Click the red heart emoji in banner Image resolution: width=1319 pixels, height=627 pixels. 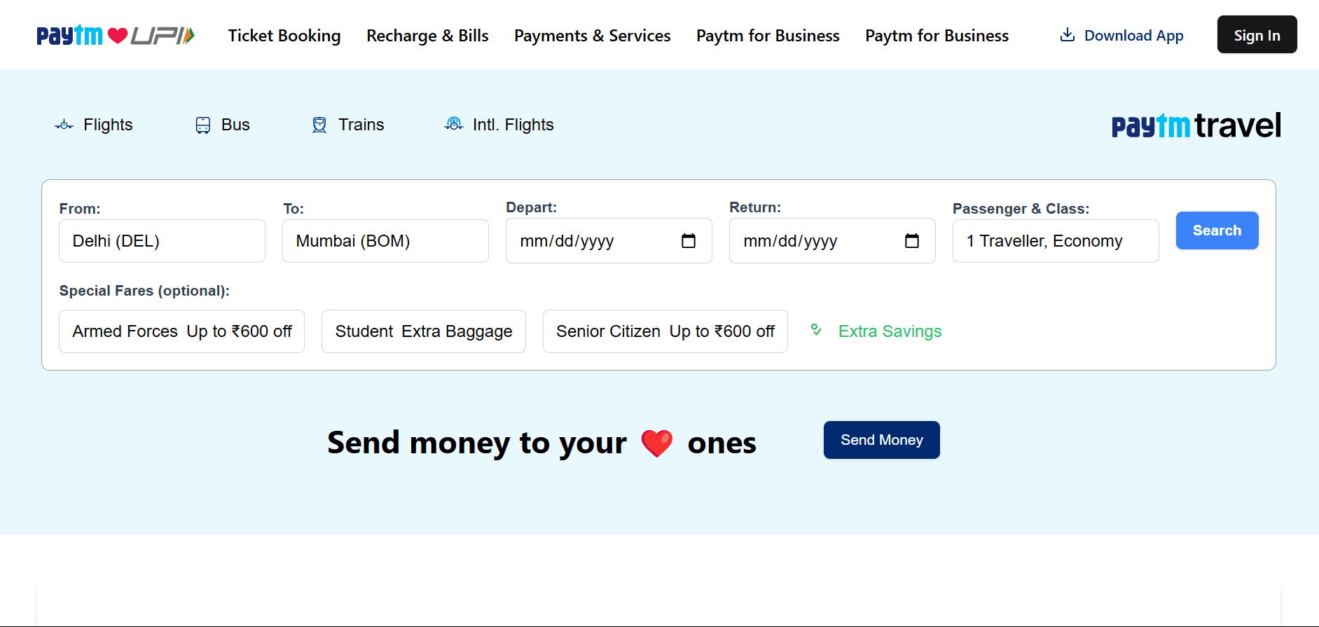point(657,443)
